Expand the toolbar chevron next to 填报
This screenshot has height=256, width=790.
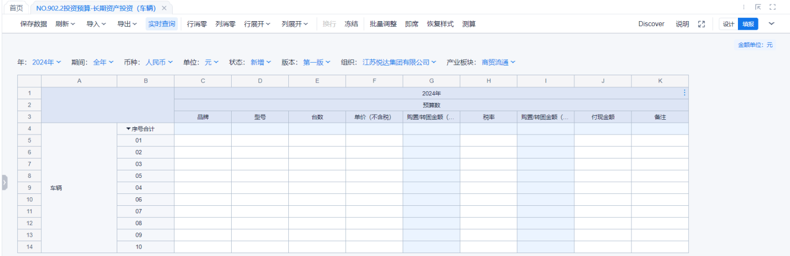click(x=771, y=24)
